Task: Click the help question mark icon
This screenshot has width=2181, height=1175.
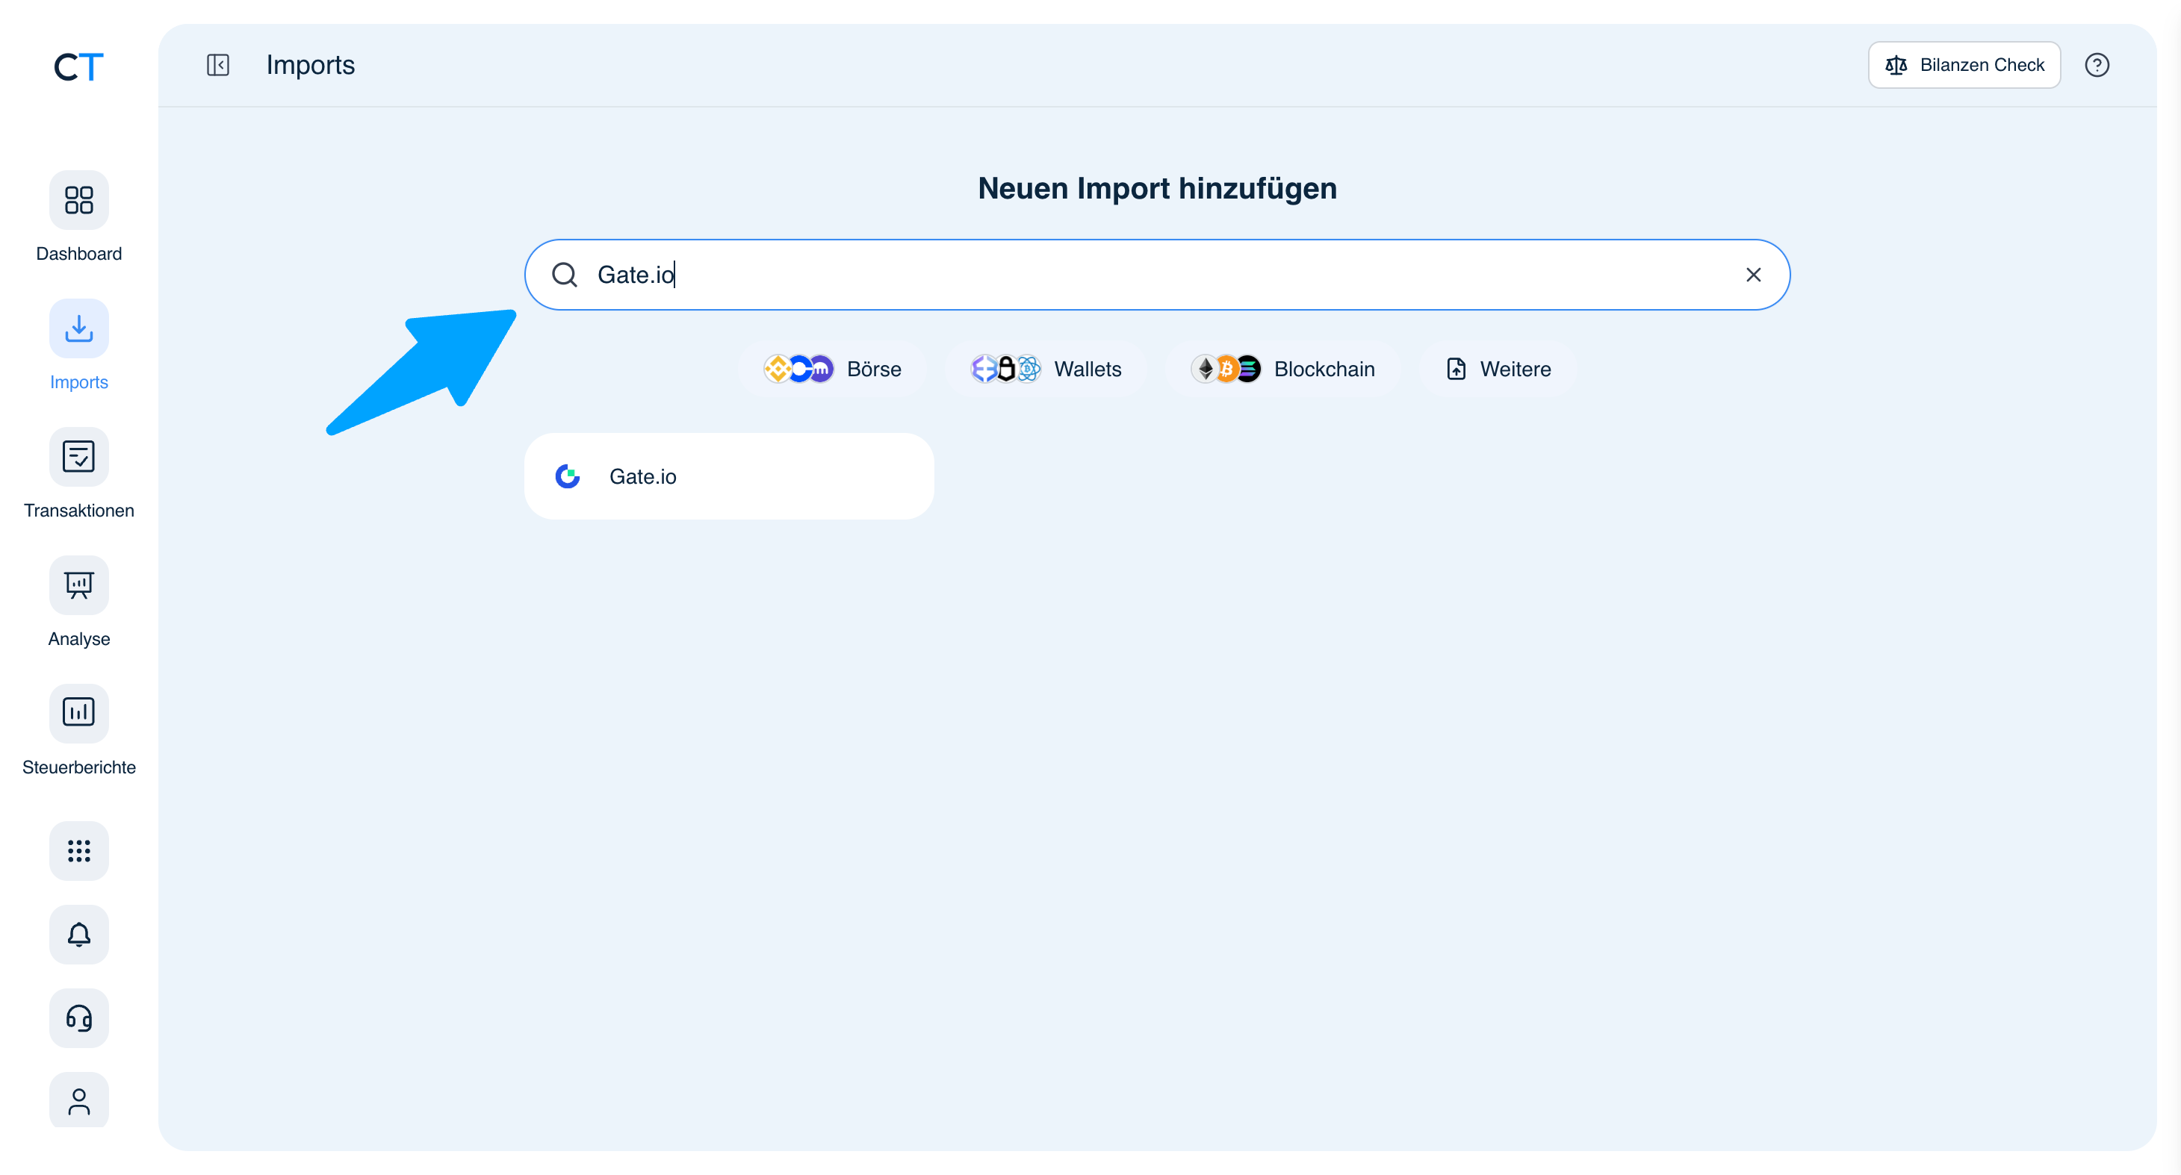Action: (x=2097, y=65)
